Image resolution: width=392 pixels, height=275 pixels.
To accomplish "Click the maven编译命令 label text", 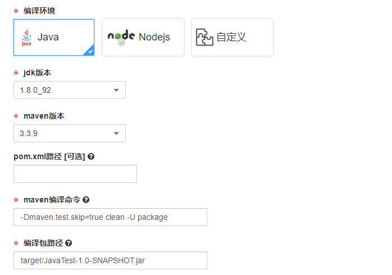I will pyautogui.click(x=52, y=200).
